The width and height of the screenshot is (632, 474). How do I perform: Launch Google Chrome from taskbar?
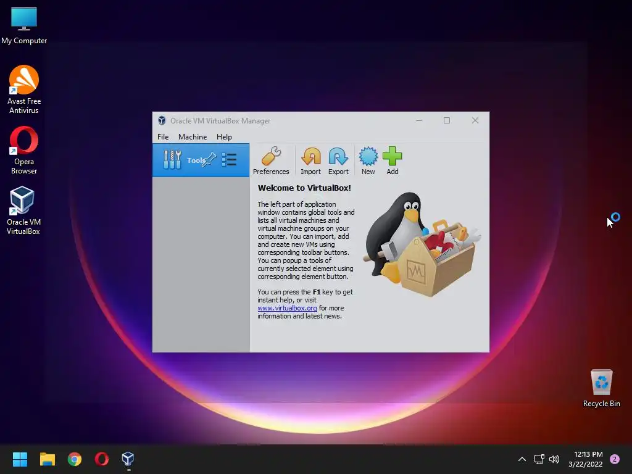(x=75, y=459)
